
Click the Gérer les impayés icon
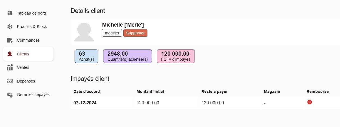click(x=10, y=95)
